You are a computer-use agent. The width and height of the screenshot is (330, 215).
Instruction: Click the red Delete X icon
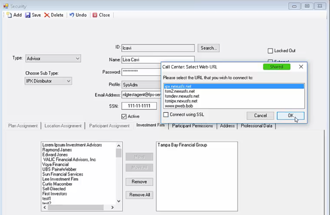tap(47, 15)
